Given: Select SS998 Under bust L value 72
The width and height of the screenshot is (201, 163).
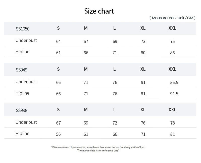Looking at the screenshot, I should 115,123.
